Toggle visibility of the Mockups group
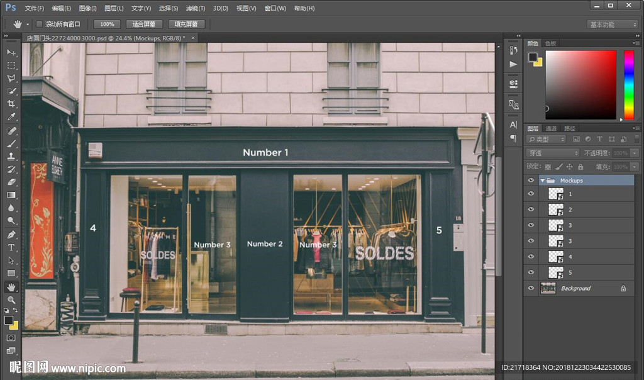This screenshot has height=380, width=644. (x=531, y=181)
